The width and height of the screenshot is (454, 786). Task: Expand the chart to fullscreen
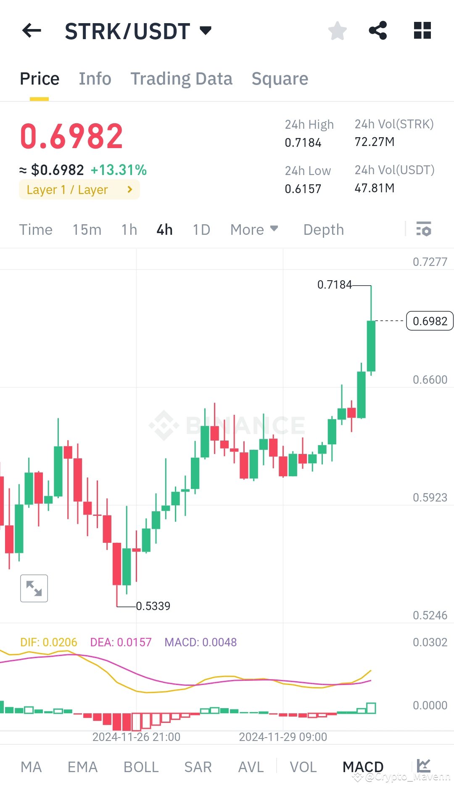click(34, 588)
